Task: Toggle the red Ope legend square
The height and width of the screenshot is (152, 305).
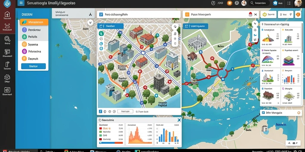Action: 101,128
